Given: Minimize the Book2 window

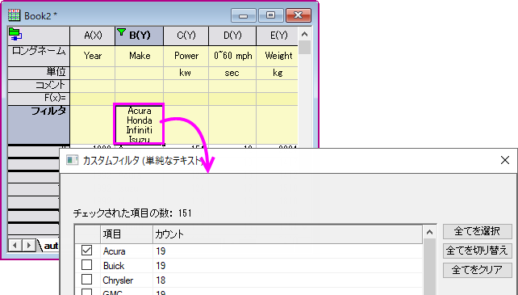Looking at the screenshot, I should pos(244,15).
